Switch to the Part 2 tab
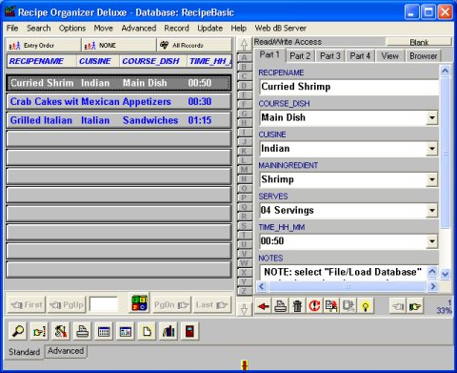 [300, 56]
